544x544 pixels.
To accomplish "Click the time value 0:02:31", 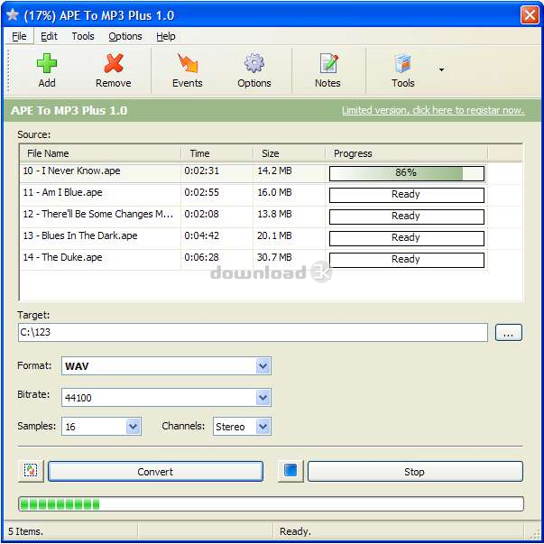I will (x=201, y=171).
